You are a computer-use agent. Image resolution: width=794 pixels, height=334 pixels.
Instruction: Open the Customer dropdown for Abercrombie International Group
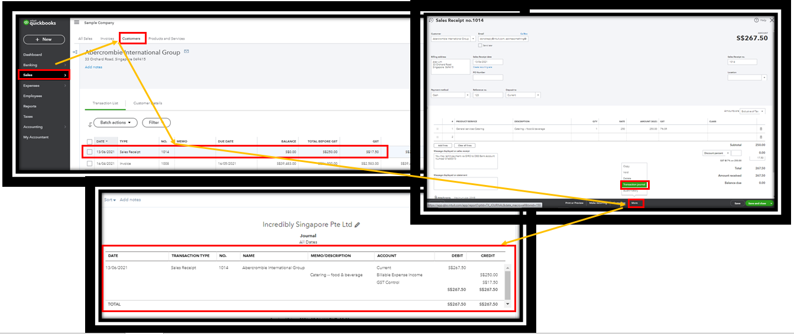pyautogui.click(x=473, y=38)
